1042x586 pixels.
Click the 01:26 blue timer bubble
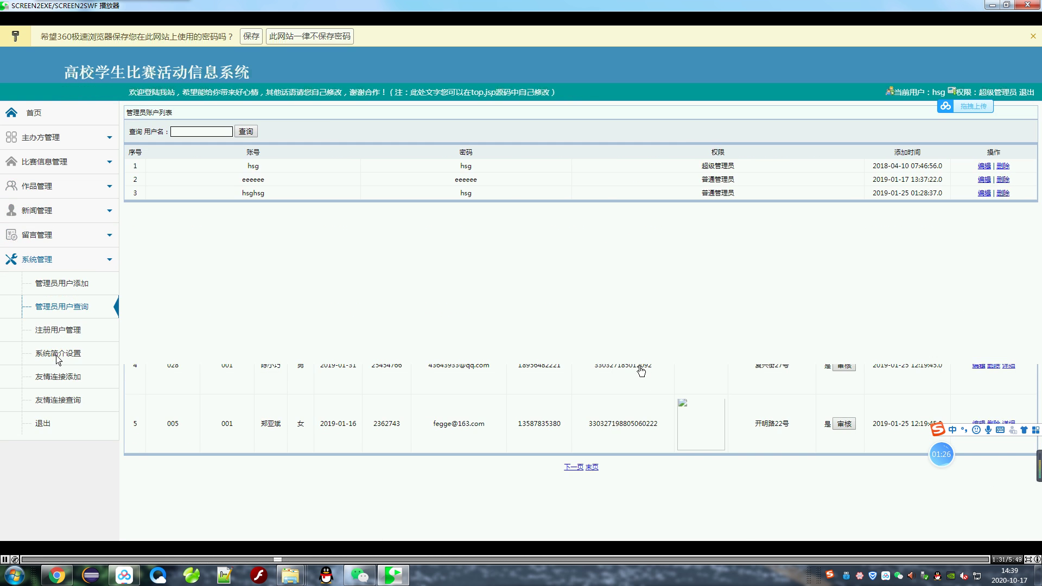(x=941, y=455)
